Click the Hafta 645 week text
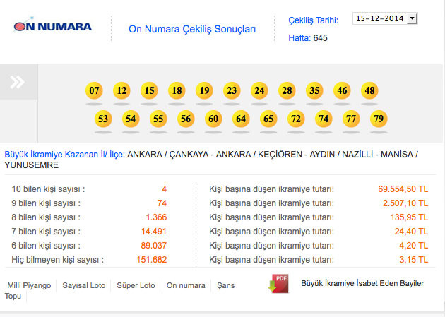Image resolution: width=445 pixels, height=317 pixels. pyautogui.click(x=308, y=38)
